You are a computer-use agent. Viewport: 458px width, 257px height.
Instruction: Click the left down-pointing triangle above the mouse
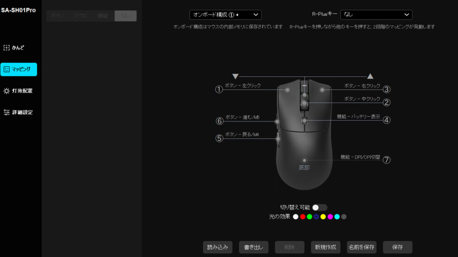click(x=235, y=76)
